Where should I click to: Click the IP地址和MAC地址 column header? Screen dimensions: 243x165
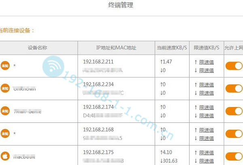click(x=116, y=48)
